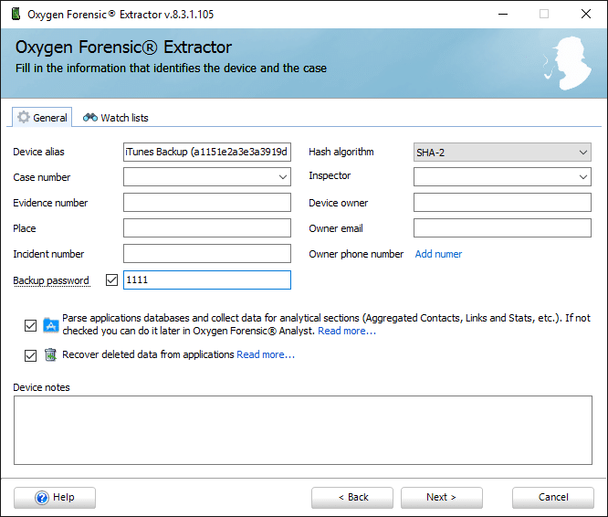
Task: Uncheck Parse applications databases checkbox
Action: point(31,325)
